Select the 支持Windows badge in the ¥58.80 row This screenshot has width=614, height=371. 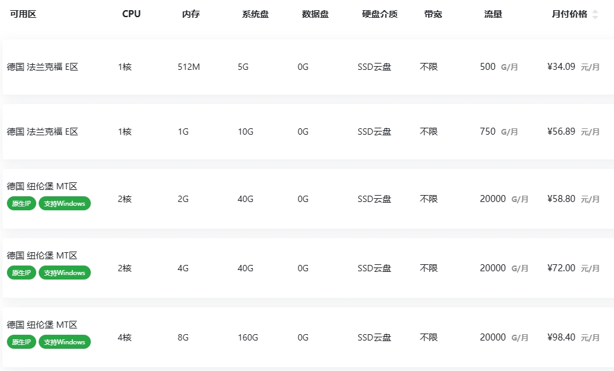[x=65, y=204]
